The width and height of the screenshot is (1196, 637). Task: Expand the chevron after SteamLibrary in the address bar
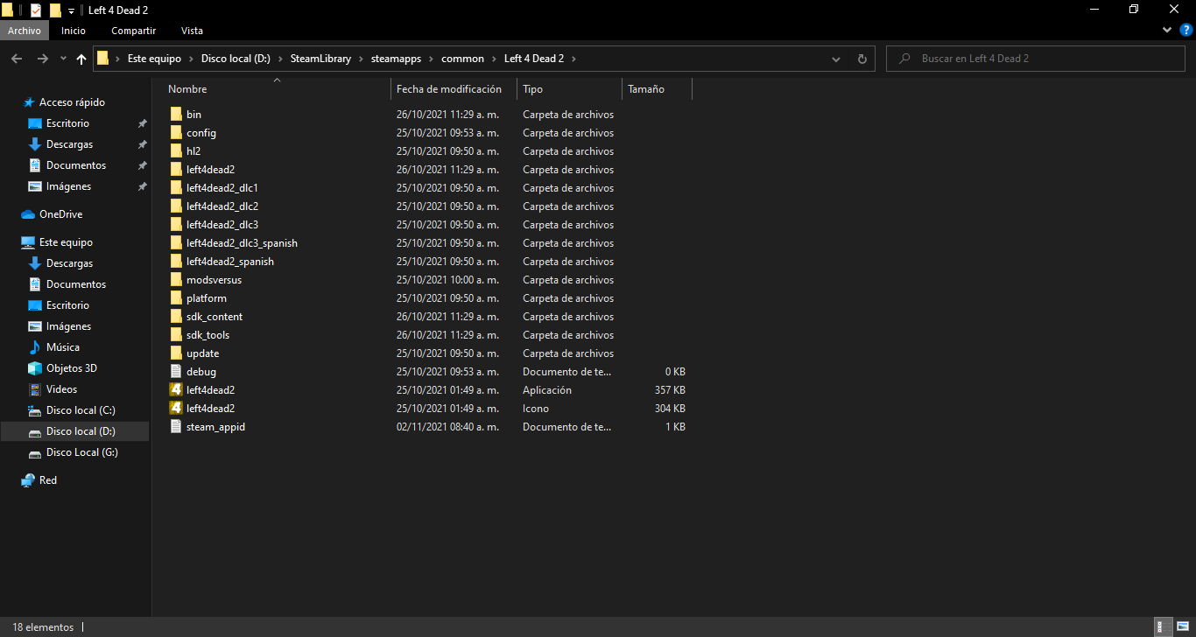click(x=362, y=59)
